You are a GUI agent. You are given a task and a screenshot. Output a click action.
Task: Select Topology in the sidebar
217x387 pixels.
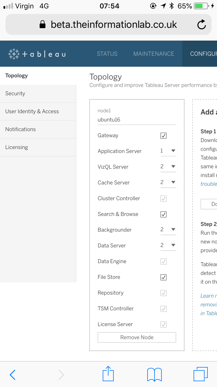coord(38,76)
